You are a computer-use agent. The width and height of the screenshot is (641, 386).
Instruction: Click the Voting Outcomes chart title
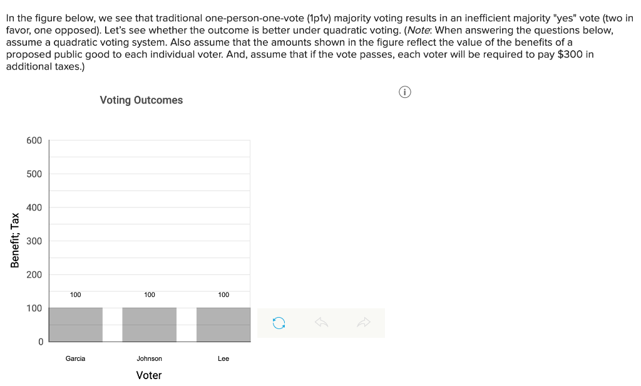(141, 100)
